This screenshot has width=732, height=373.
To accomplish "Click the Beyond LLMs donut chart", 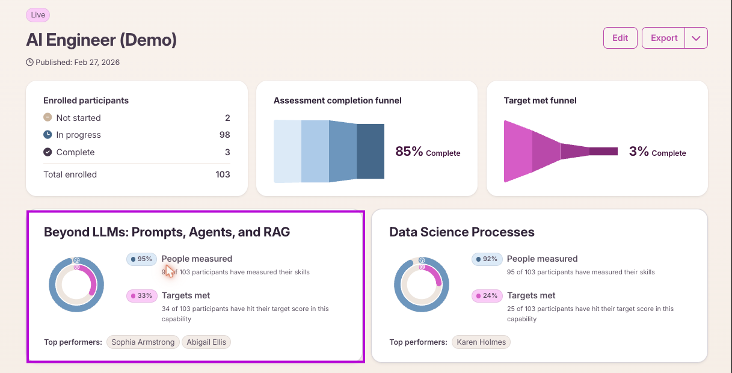I will (76, 285).
